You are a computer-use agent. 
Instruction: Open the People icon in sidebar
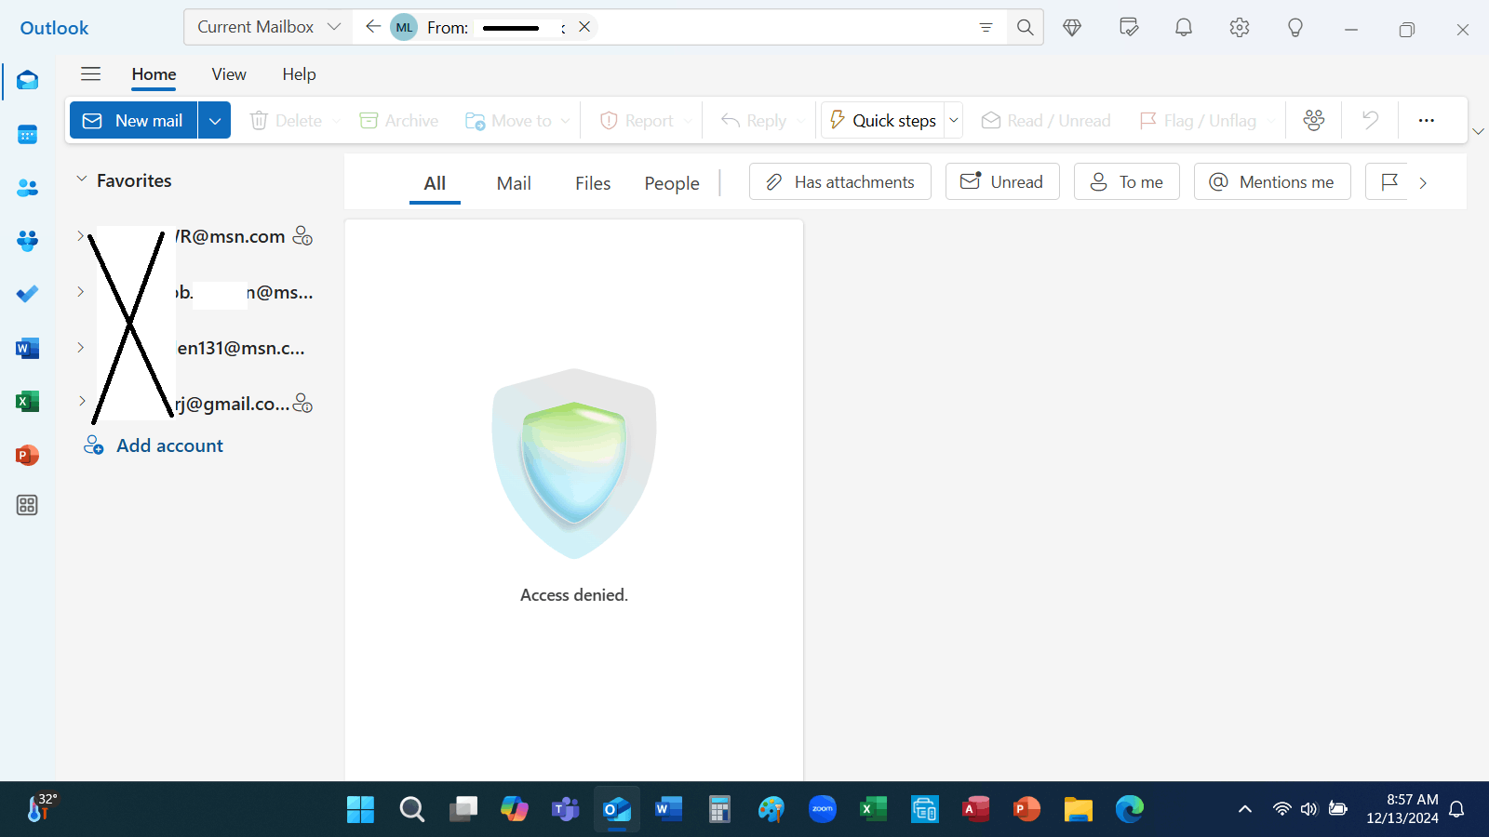[x=27, y=188]
